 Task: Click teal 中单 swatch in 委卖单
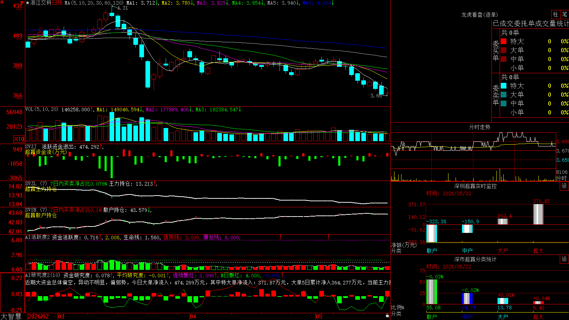(504, 103)
